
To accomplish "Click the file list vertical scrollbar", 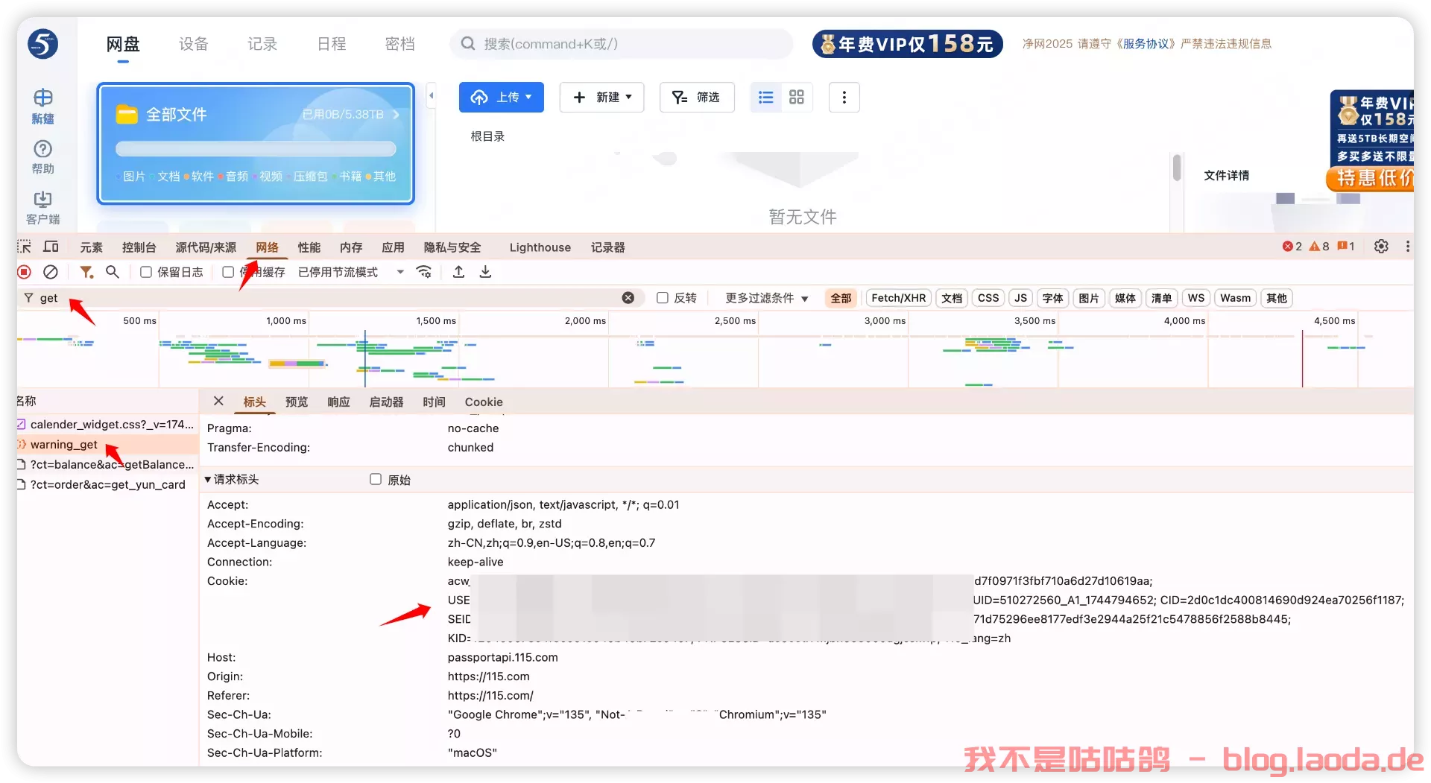I will pyautogui.click(x=1176, y=168).
